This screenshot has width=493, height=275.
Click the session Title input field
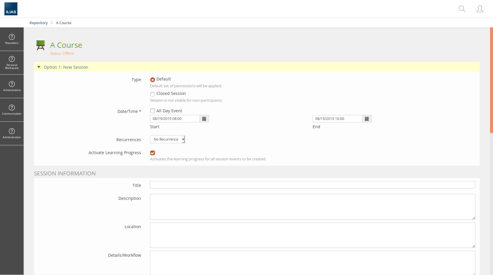312,185
